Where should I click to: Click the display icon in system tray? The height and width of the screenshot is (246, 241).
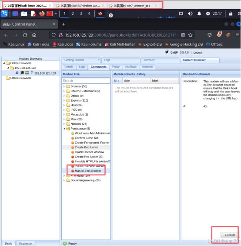click(x=181, y=14)
